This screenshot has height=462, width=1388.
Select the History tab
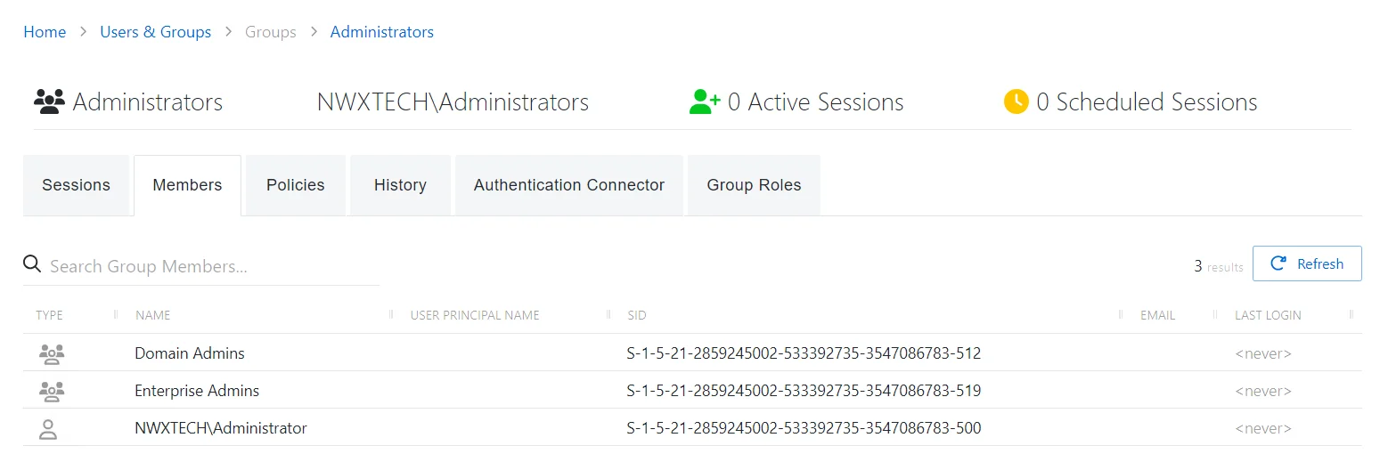click(400, 185)
